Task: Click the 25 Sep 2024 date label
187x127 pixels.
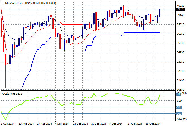Action: point(99,124)
